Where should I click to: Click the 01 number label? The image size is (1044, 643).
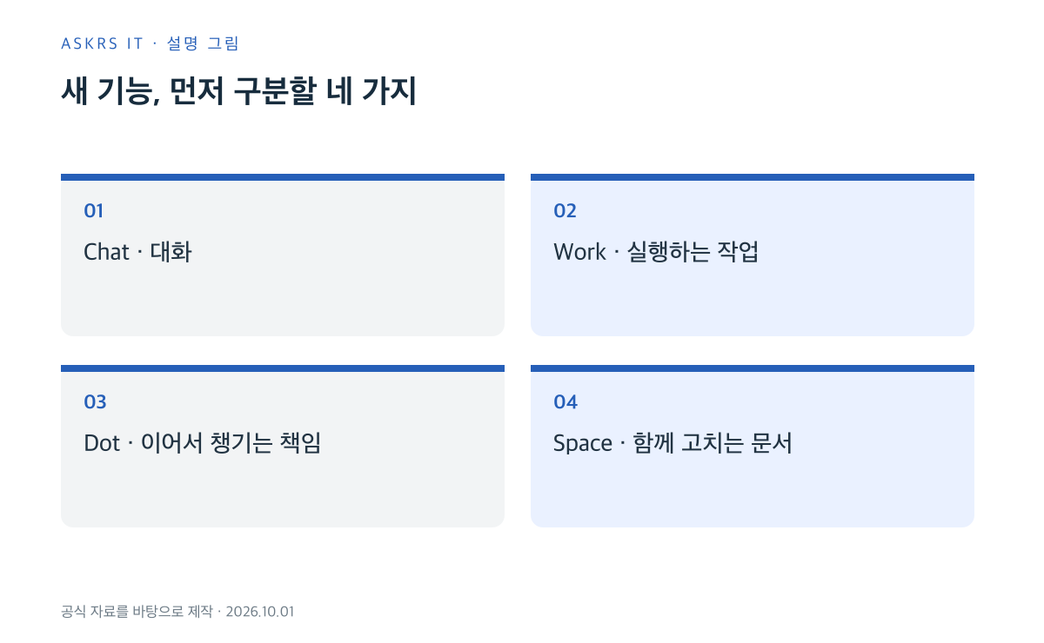(x=94, y=210)
